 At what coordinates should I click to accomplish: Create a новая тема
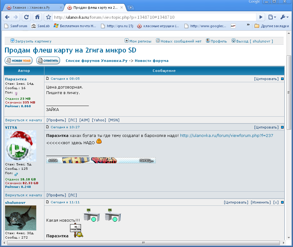click(18, 61)
